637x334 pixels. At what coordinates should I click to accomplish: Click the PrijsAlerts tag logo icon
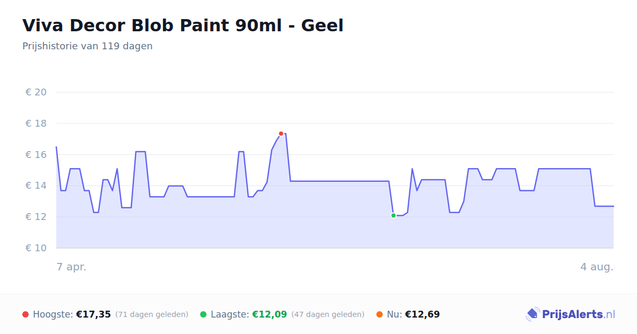point(532,314)
